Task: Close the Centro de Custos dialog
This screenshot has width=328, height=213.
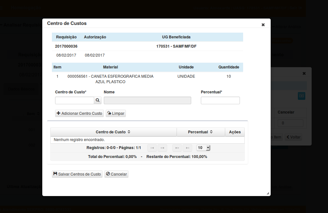Action: [263, 25]
